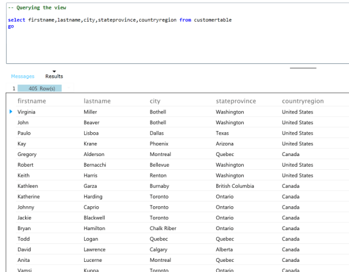Select the cell 'Lawrence'

click(x=94, y=249)
